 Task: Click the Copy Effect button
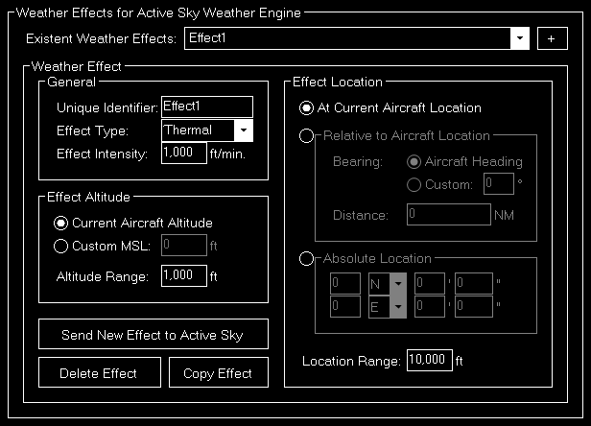coord(219,372)
